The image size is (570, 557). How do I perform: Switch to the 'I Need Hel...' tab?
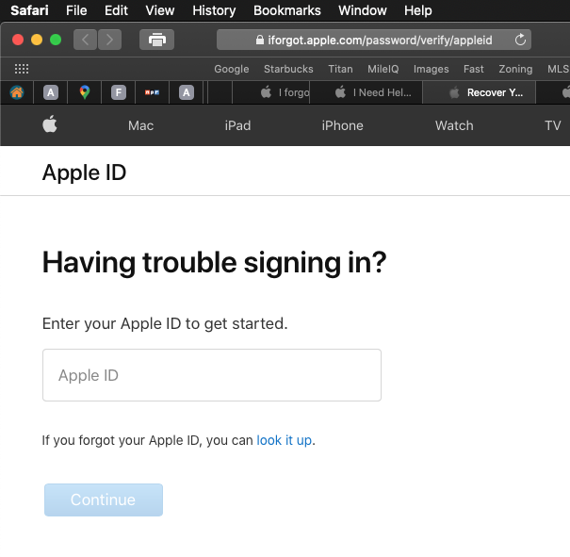366,92
